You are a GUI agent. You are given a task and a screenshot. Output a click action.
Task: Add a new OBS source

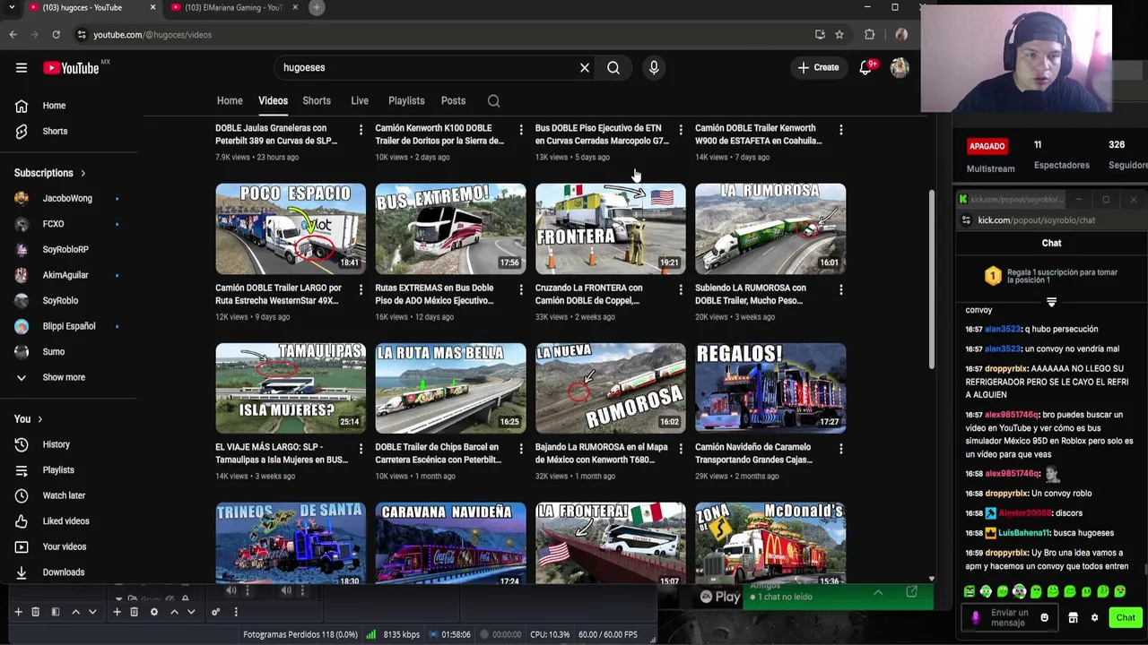point(117,612)
